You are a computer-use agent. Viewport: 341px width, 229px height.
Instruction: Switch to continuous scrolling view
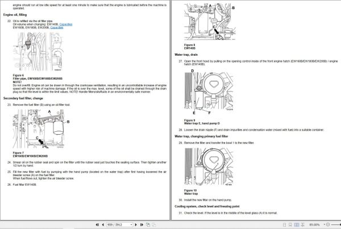point(290,224)
